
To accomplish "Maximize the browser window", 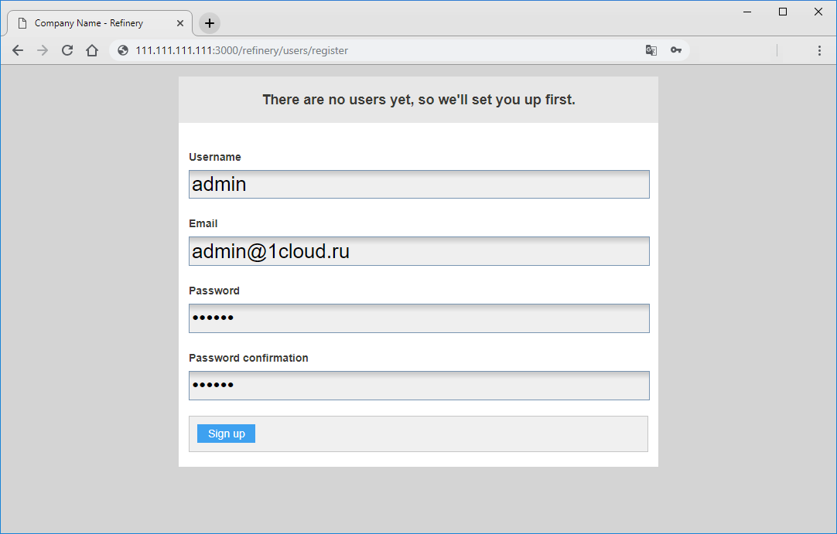I will coord(783,12).
